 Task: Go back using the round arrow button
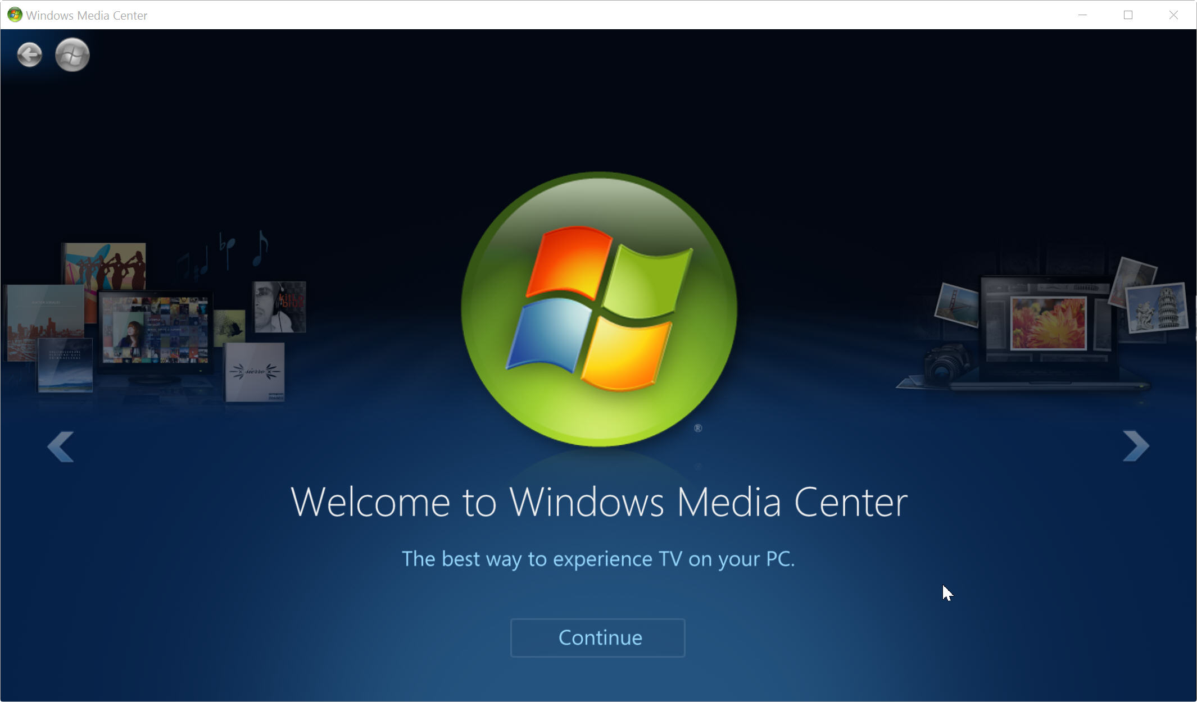tap(29, 55)
